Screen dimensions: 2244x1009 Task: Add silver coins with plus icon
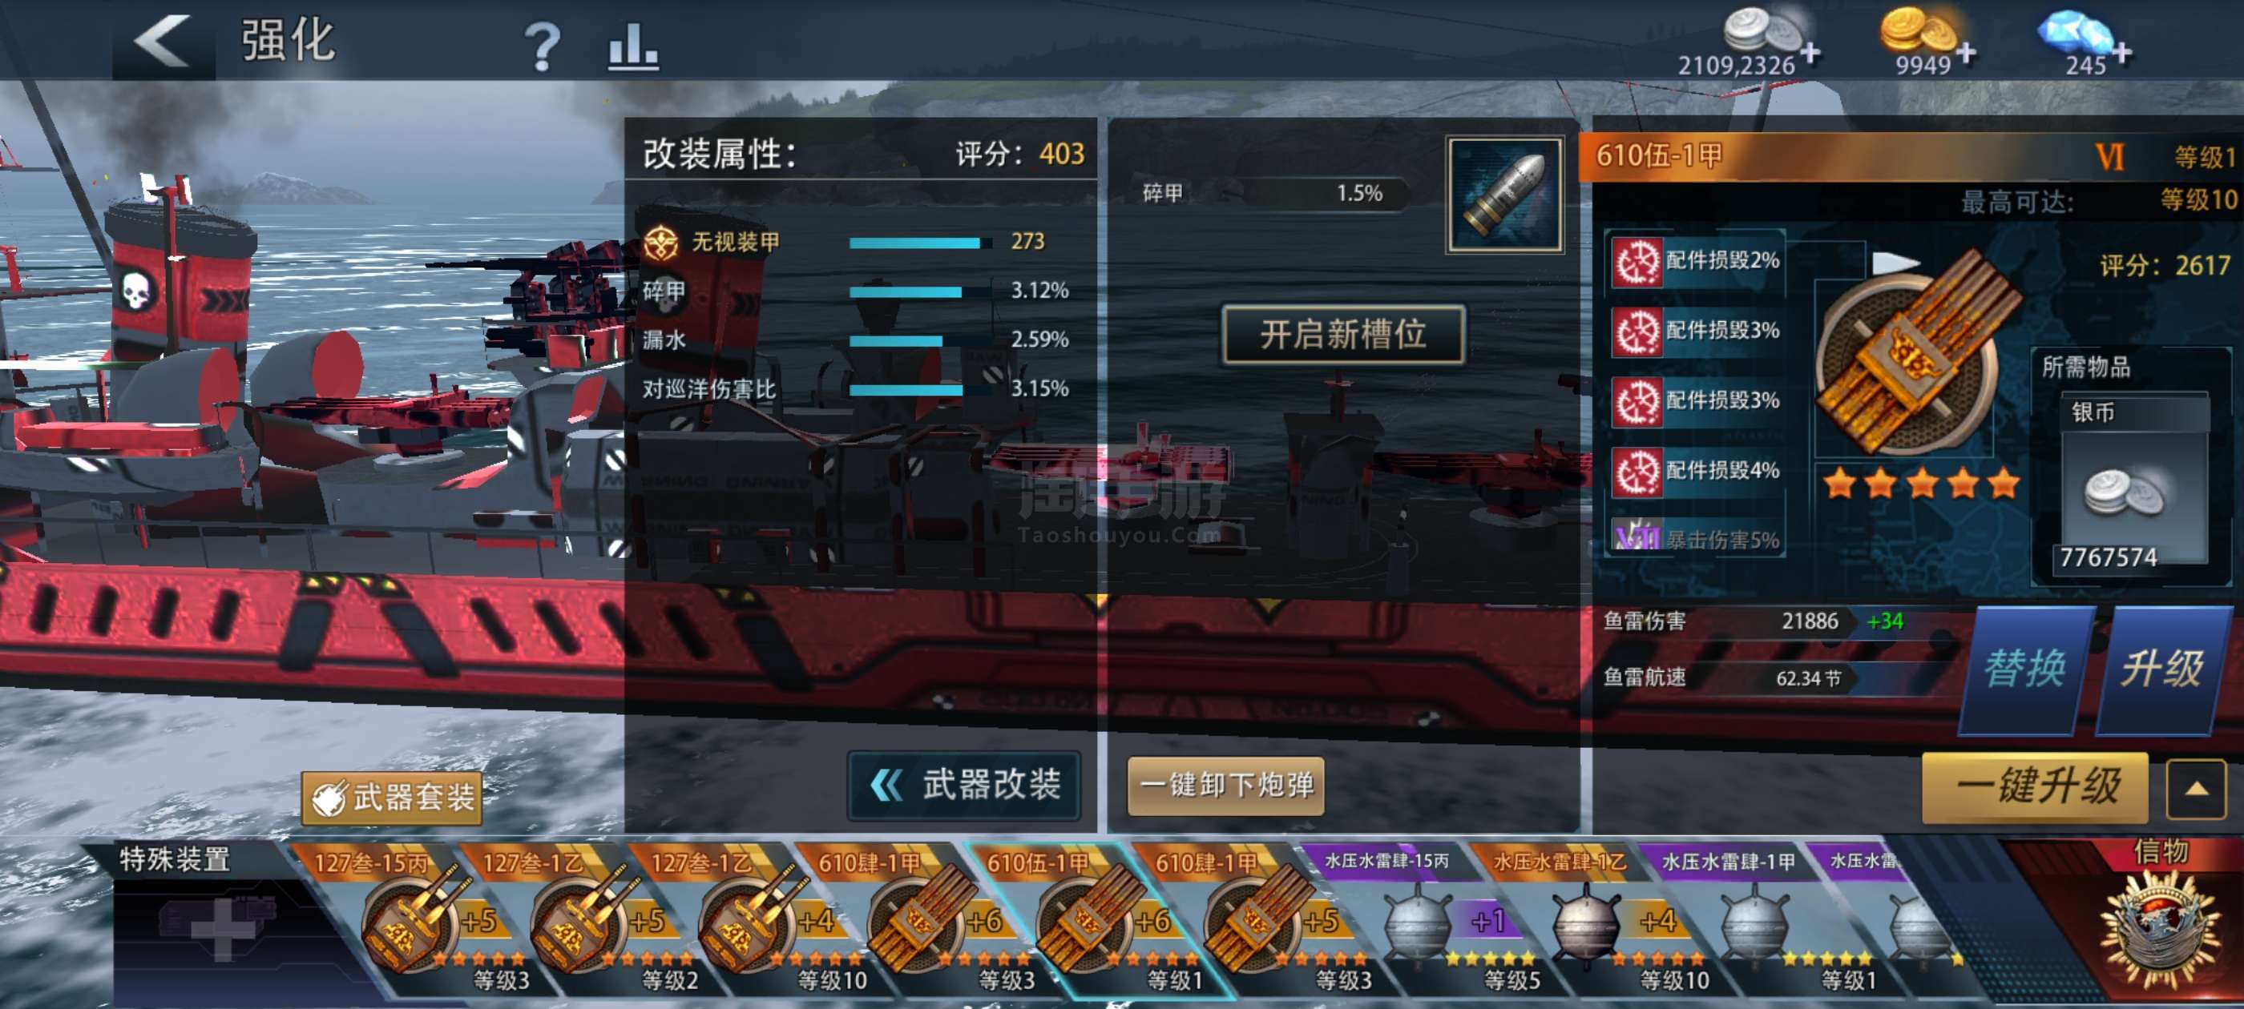coord(1810,53)
